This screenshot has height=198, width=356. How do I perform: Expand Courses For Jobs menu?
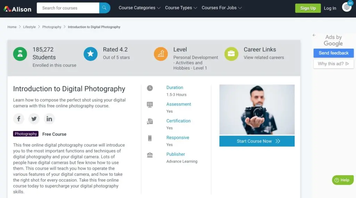(221, 8)
